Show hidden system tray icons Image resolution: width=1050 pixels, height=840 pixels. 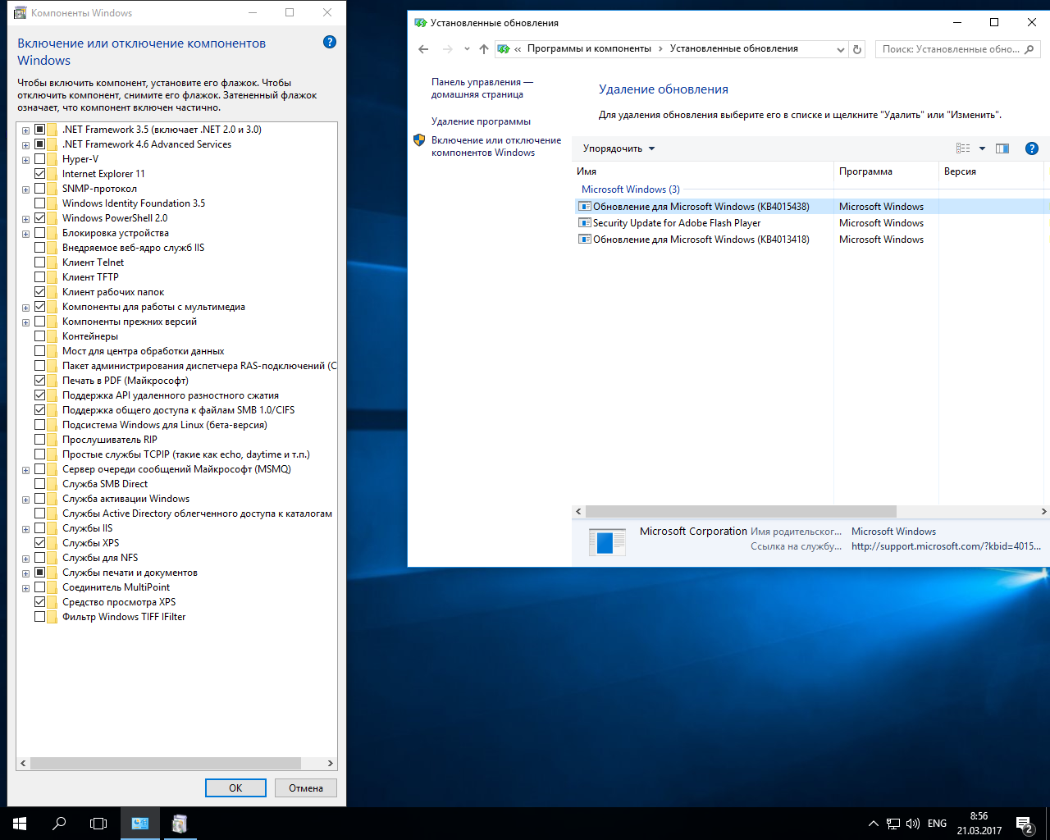[873, 824]
